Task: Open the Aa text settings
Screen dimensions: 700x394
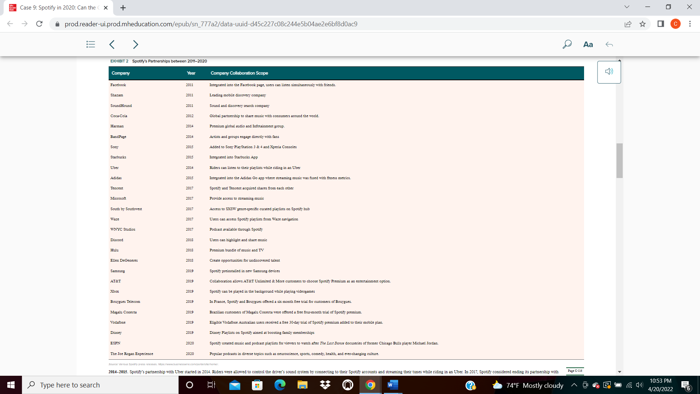Action: coord(588,45)
